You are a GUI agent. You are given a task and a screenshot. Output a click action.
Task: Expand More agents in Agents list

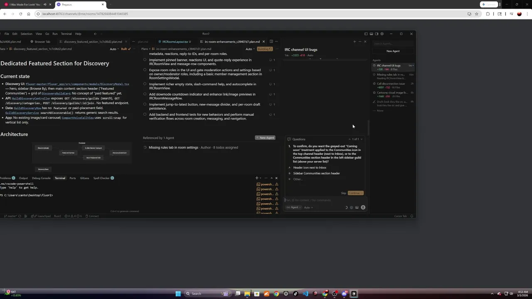380,110
